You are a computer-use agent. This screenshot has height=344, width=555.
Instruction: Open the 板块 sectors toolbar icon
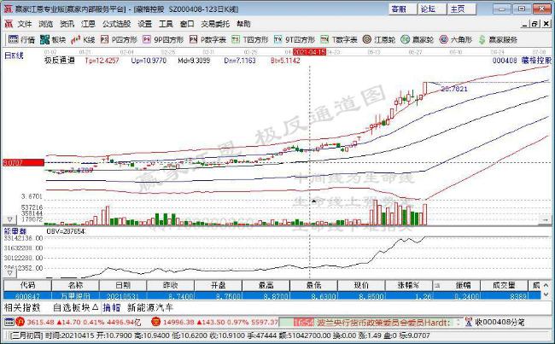click(53, 39)
